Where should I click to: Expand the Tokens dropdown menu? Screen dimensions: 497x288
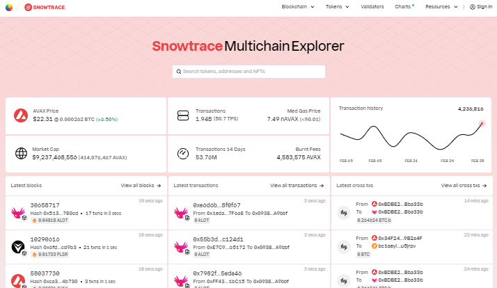pyautogui.click(x=337, y=7)
